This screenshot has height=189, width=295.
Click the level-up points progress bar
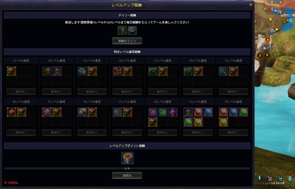tap(127, 169)
